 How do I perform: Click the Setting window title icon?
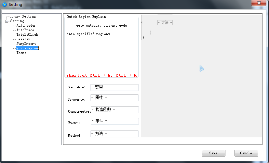point(5,5)
